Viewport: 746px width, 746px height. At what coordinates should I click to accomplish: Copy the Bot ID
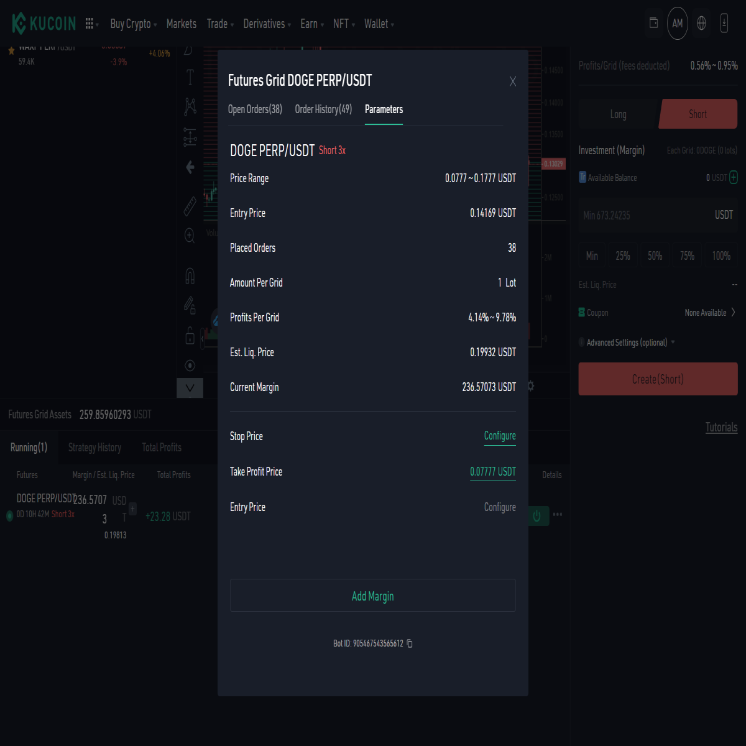pos(410,643)
